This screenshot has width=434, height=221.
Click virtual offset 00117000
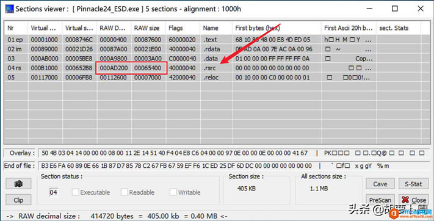tap(45, 78)
